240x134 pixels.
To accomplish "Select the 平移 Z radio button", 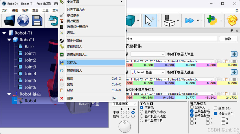I will click(x=133, y=112).
